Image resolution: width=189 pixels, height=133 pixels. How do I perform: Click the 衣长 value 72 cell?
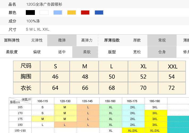click(x=172, y=88)
